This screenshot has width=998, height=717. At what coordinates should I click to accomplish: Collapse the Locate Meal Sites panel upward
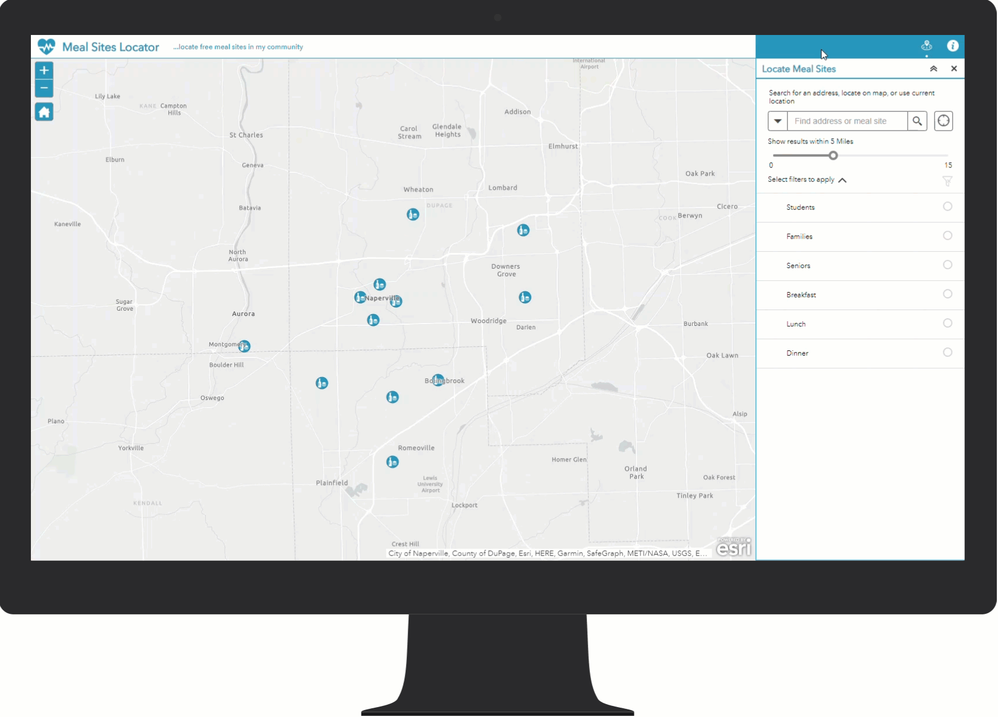934,68
